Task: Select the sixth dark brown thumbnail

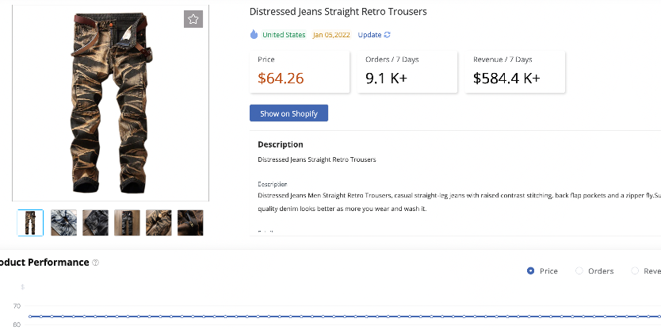Action: 190,223
